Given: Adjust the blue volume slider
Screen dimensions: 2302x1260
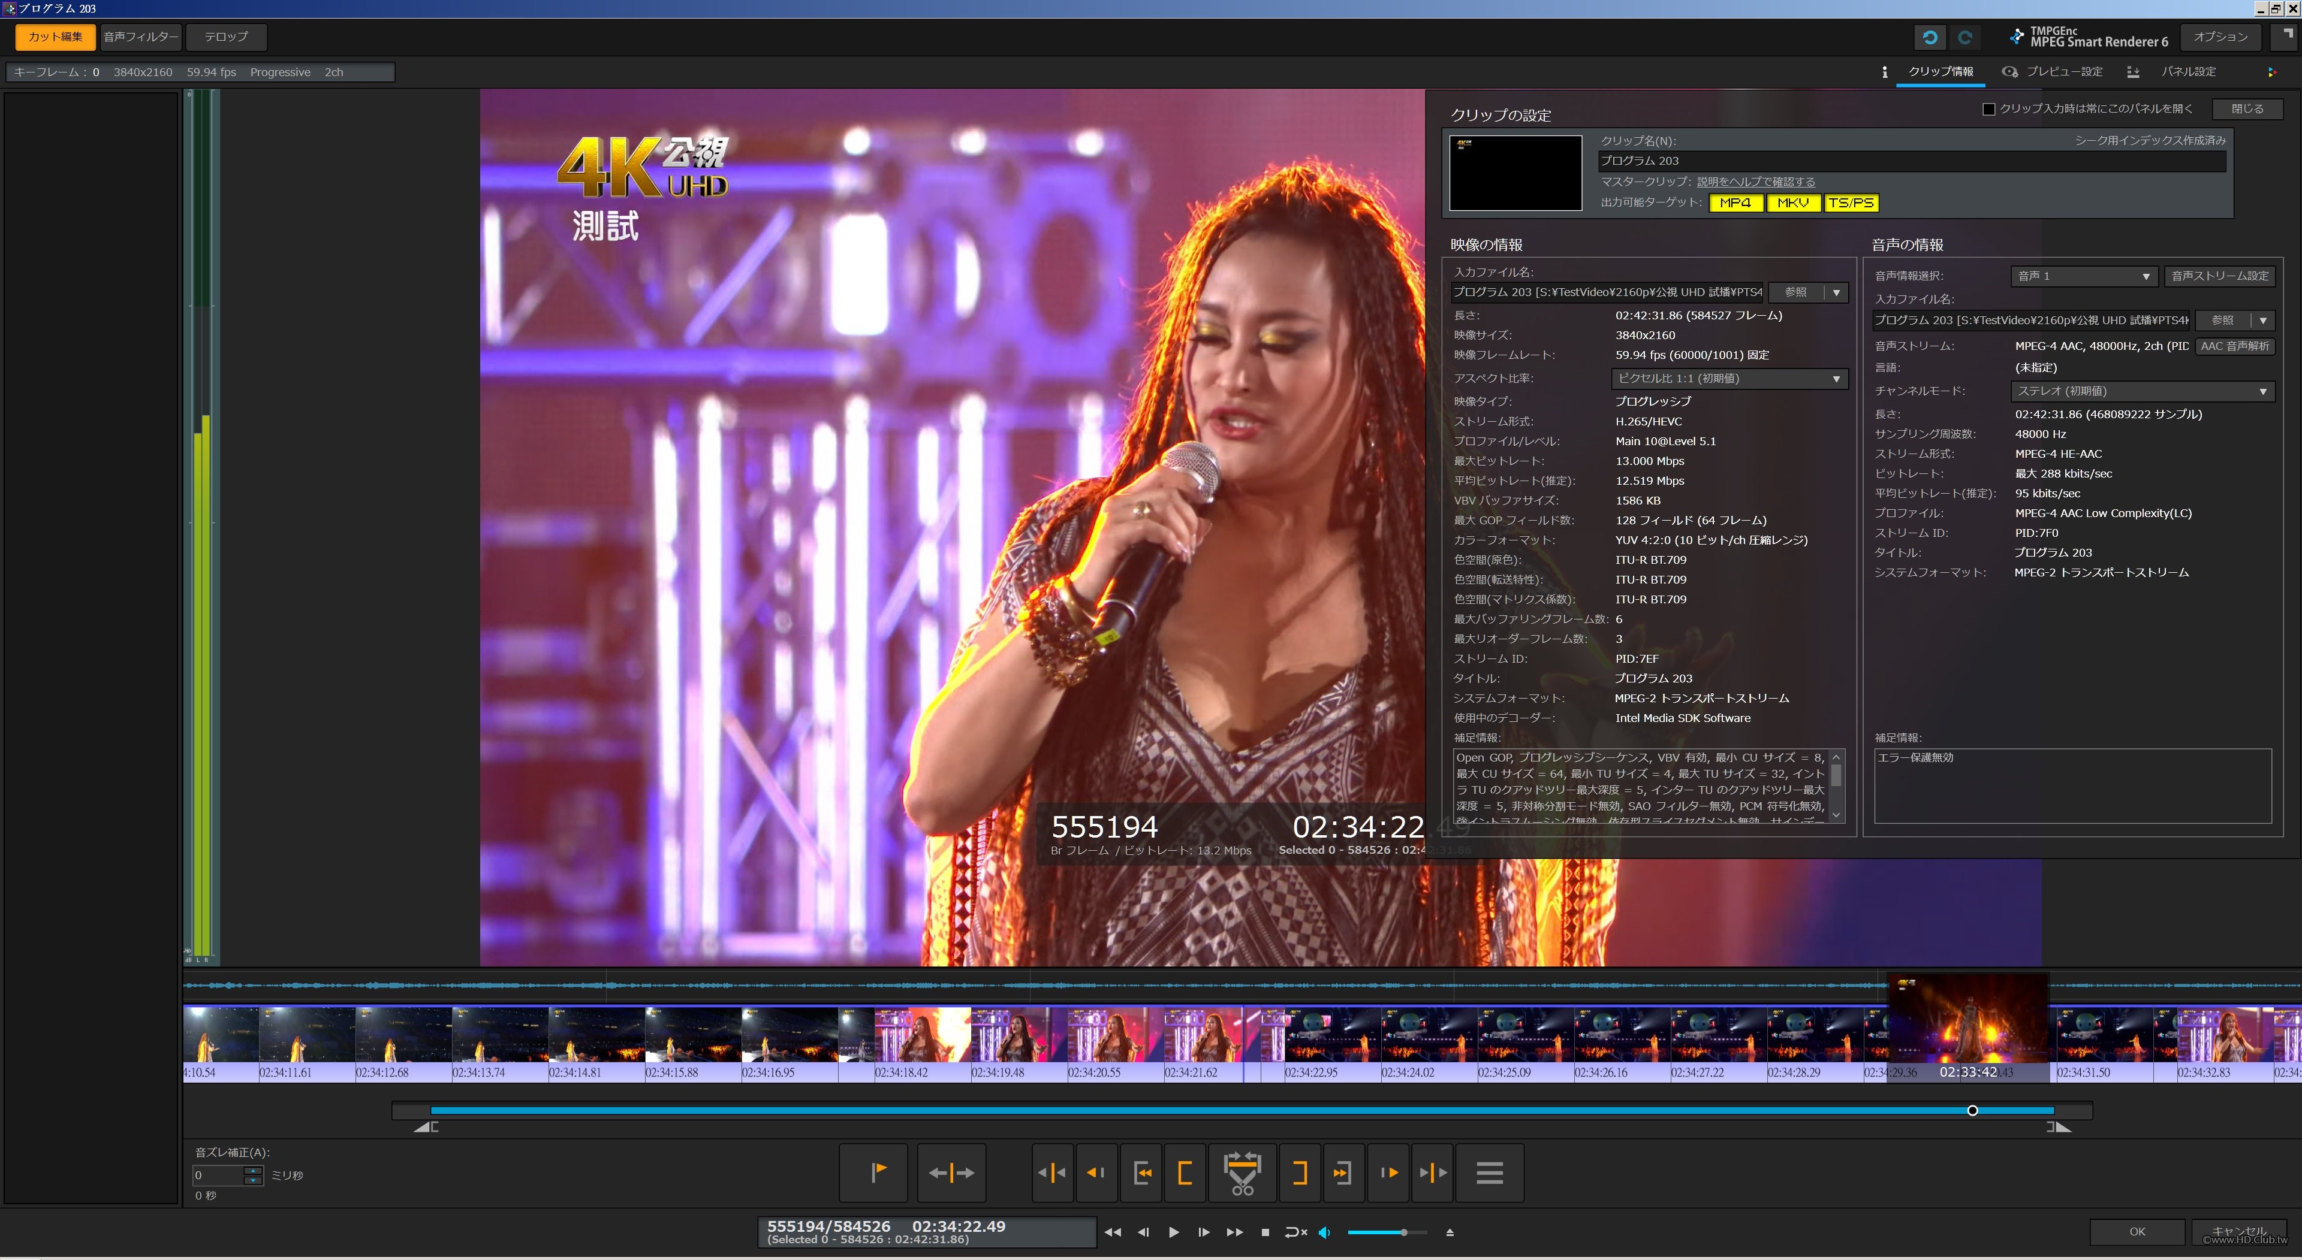Looking at the screenshot, I should click(1403, 1232).
